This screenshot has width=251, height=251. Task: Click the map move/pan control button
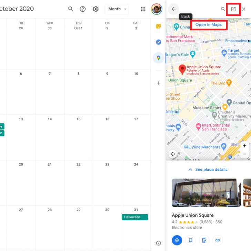click(173, 154)
